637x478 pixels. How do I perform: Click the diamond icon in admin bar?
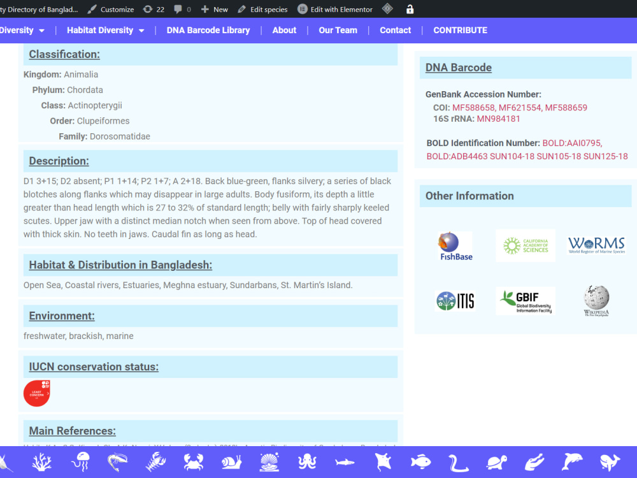click(x=387, y=8)
